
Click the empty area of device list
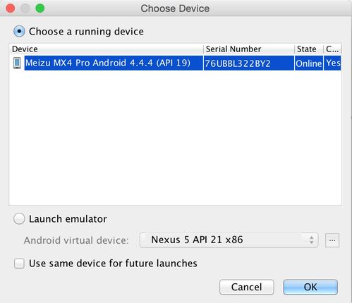tap(176, 137)
